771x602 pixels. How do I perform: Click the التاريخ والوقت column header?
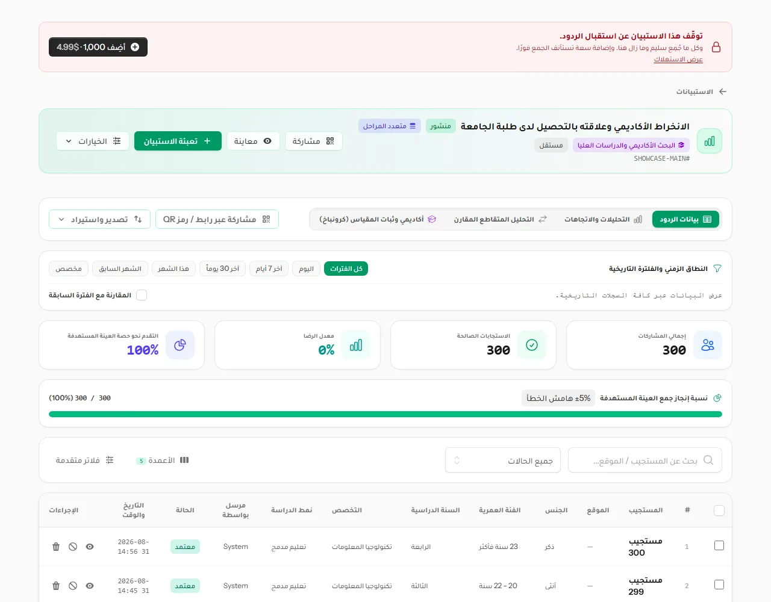point(134,510)
